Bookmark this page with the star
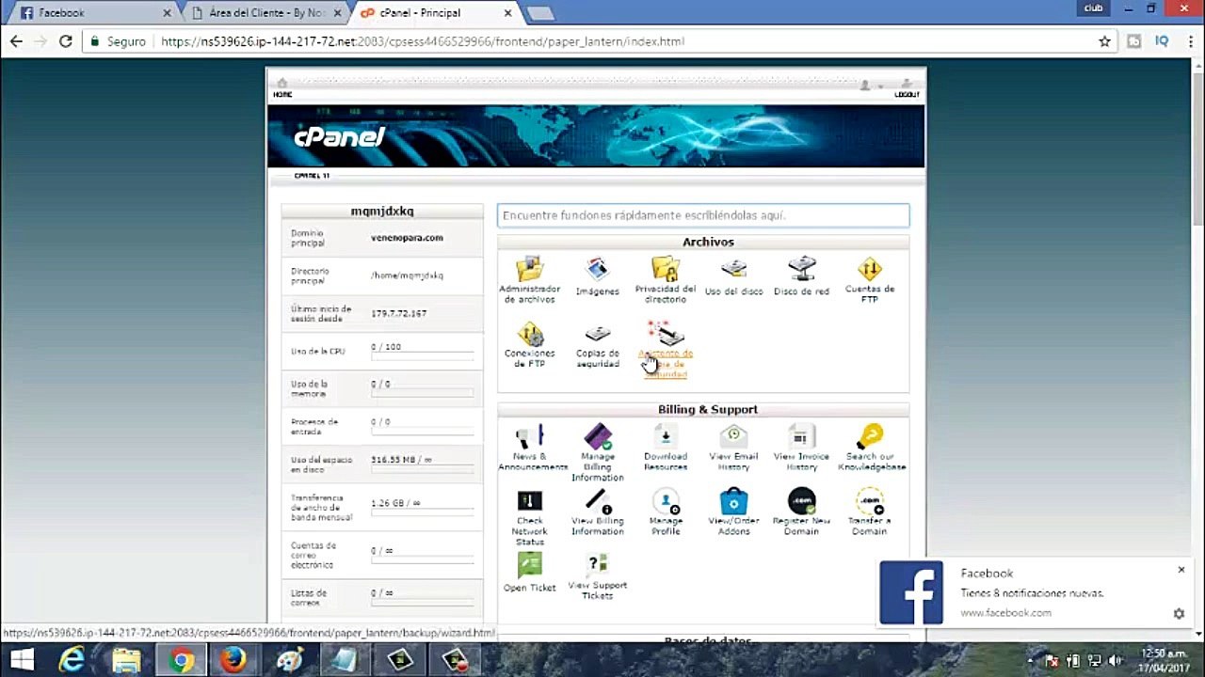Image resolution: width=1205 pixels, height=677 pixels. (1104, 41)
